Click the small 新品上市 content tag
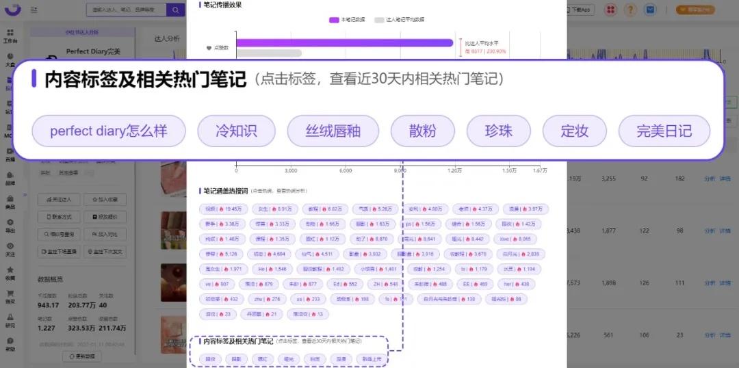Image resolution: width=739 pixels, height=368 pixels. (370, 359)
